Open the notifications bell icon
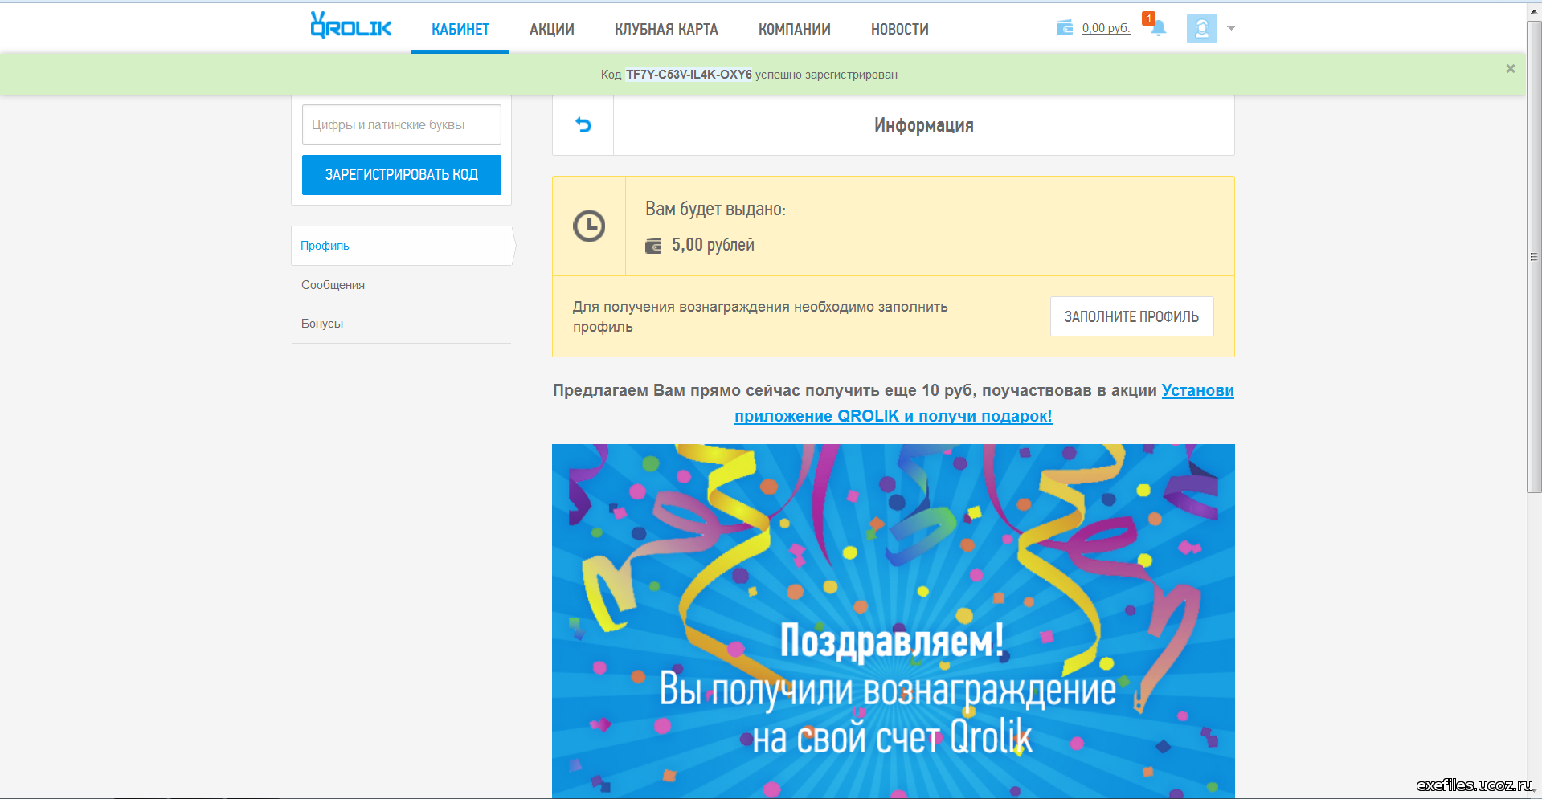Viewport: 1542px width, 799px height. pos(1159,29)
